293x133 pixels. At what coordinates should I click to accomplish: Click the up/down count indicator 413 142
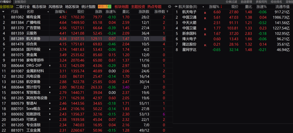[104, 7]
